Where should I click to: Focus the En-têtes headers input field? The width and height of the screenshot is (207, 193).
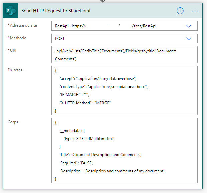point(124,90)
